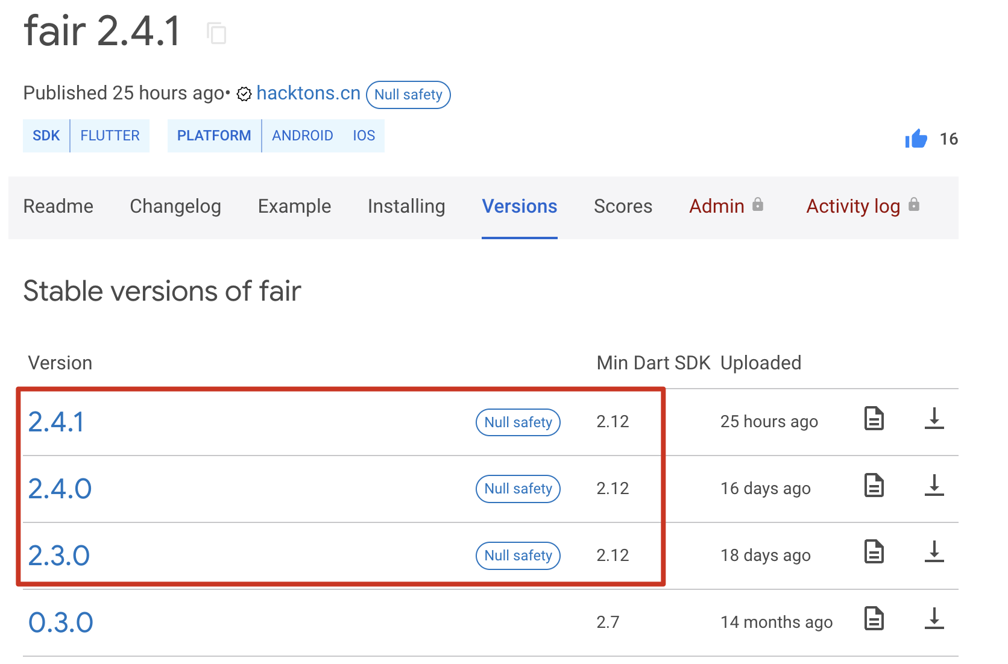Image resolution: width=1008 pixels, height=664 pixels.
Task: Switch to the Scores tab
Action: click(x=623, y=207)
